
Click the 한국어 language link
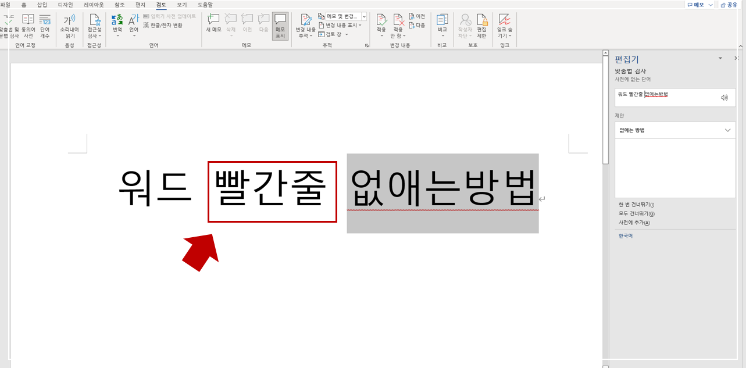click(626, 236)
